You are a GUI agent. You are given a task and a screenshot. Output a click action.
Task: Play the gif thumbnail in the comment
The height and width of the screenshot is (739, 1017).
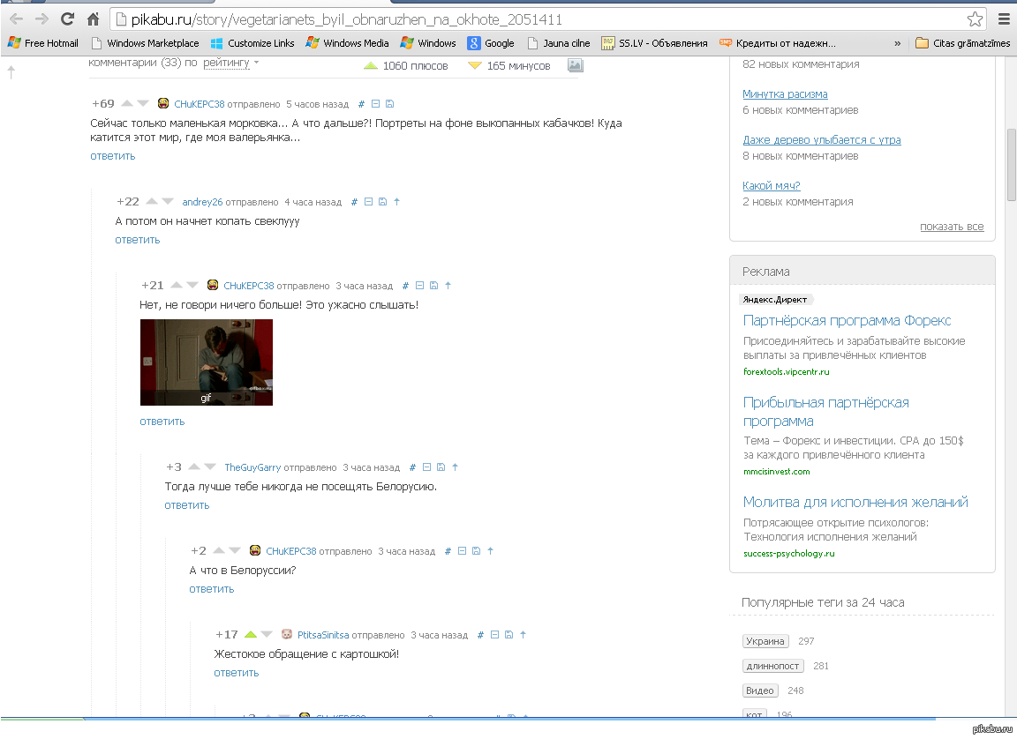(x=207, y=362)
